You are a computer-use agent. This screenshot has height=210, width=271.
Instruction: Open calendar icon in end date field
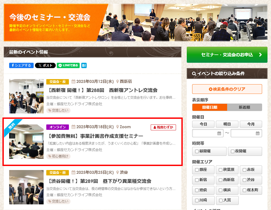pos(258,133)
